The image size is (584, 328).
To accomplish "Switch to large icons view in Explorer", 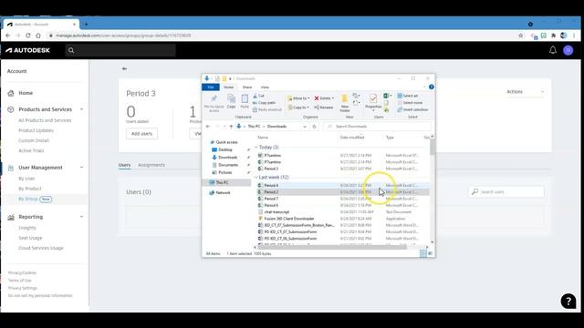I will [x=430, y=253].
